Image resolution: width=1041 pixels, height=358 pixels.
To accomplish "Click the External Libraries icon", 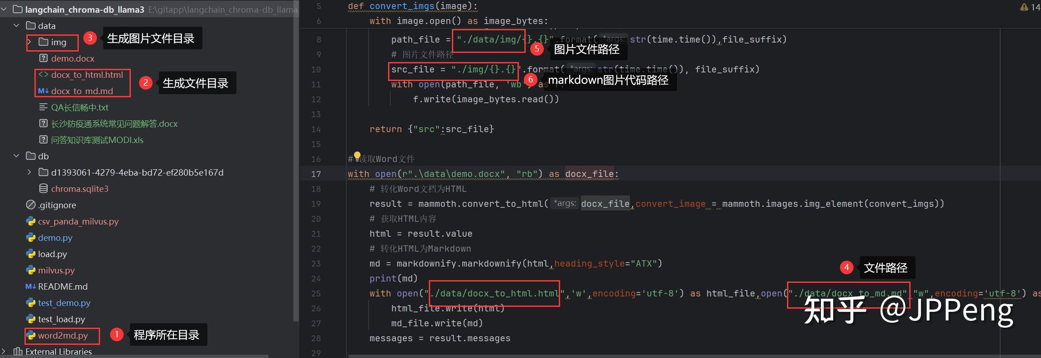I will click(x=18, y=351).
